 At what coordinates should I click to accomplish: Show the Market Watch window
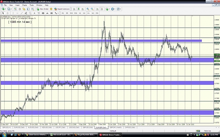click(15, 9)
